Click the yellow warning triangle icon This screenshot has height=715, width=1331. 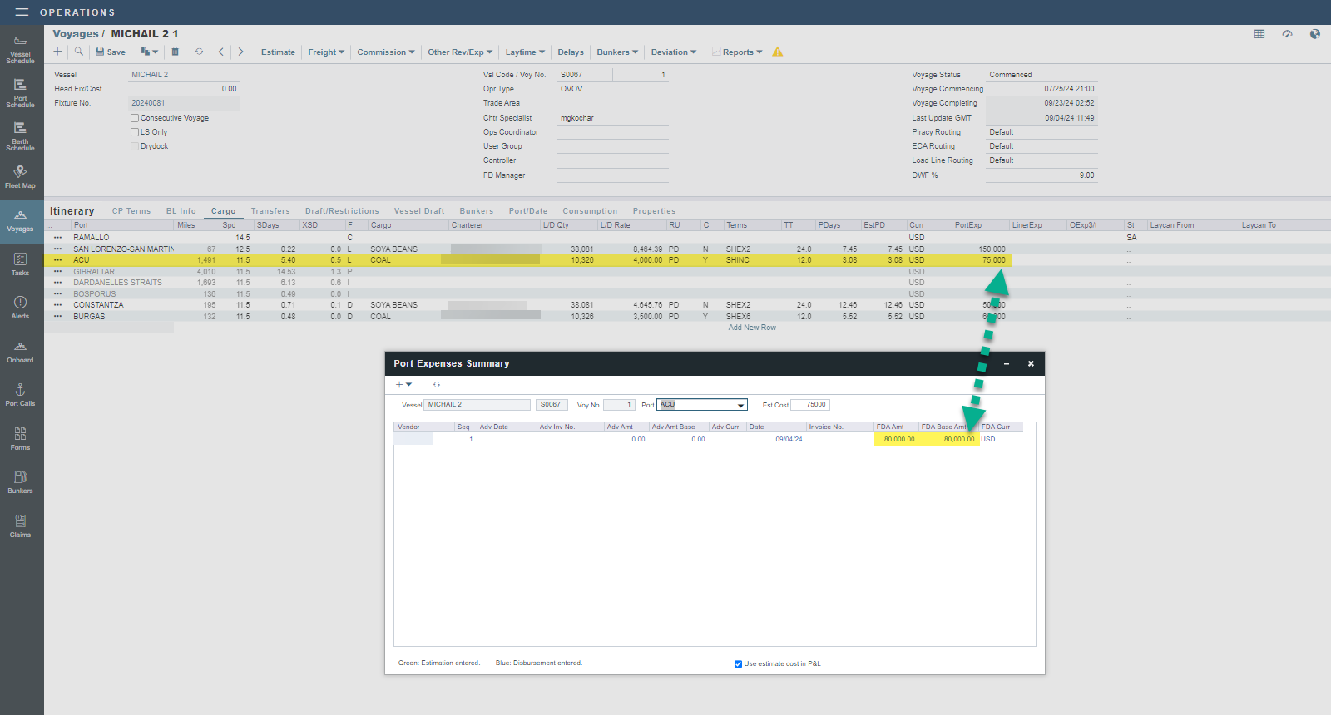[778, 52]
